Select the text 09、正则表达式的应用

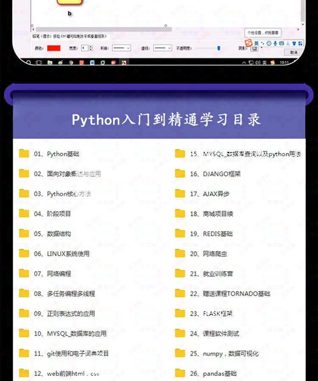[x=64, y=314]
